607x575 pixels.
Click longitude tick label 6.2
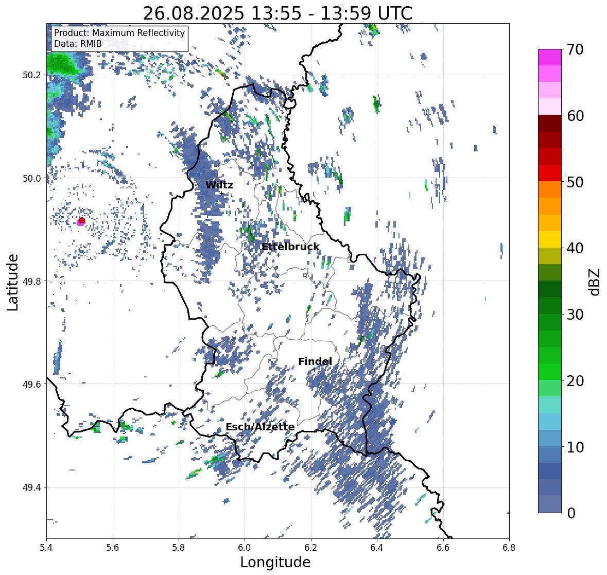click(x=311, y=548)
